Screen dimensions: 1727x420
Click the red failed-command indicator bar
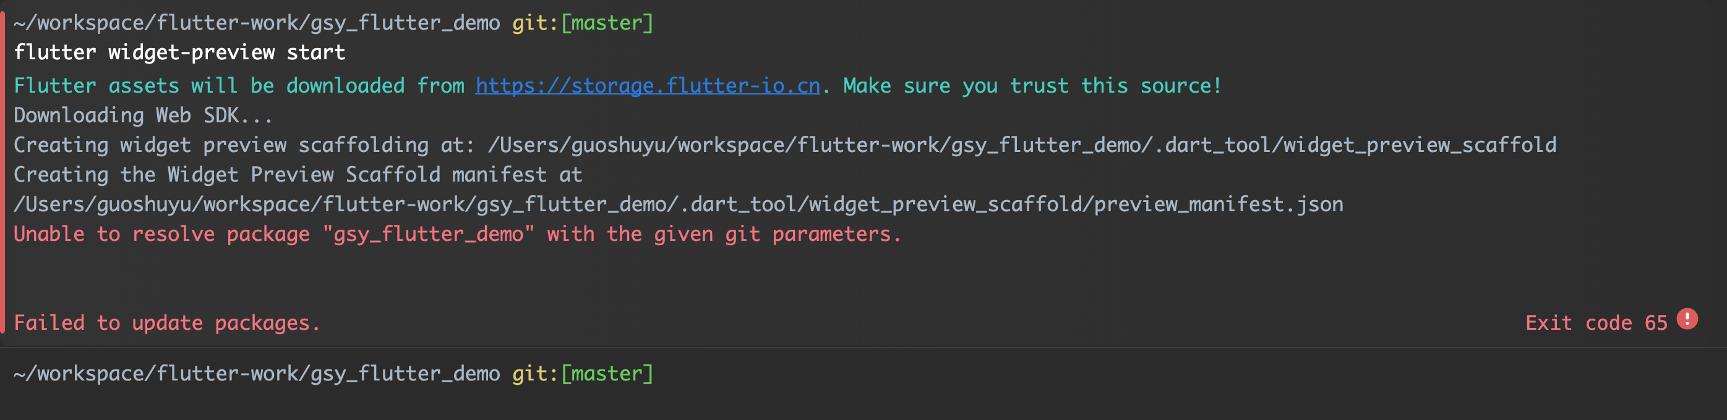point(2,172)
